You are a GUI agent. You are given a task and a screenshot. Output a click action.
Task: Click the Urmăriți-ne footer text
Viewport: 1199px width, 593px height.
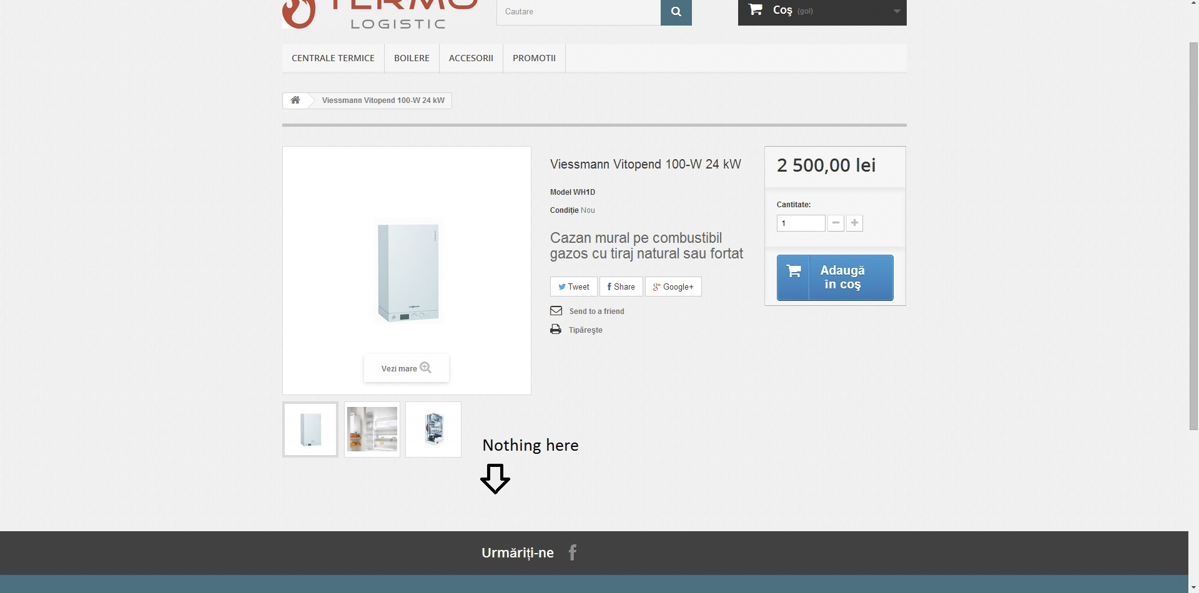coord(518,553)
